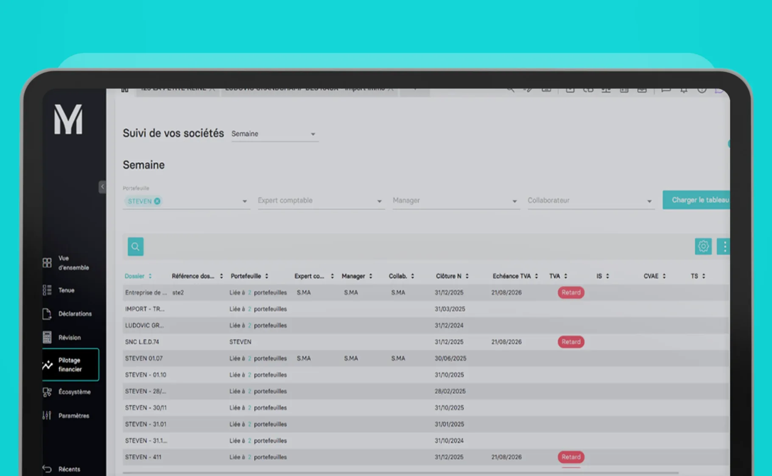Sort table by Dossier column
772x476 pixels.
pos(138,276)
